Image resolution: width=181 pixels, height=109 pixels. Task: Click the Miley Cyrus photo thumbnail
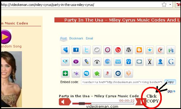pyautogui.click(x=12, y=79)
